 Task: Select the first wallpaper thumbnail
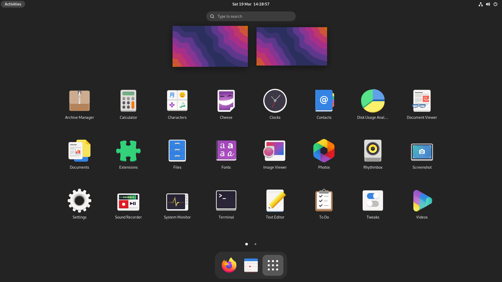pos(210,46)
